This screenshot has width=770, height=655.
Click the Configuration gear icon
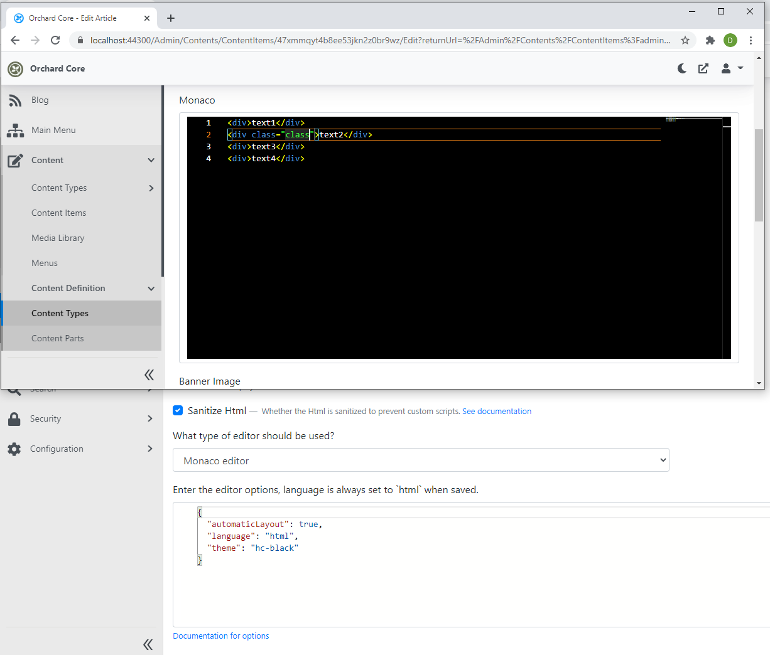coord(14,449)
